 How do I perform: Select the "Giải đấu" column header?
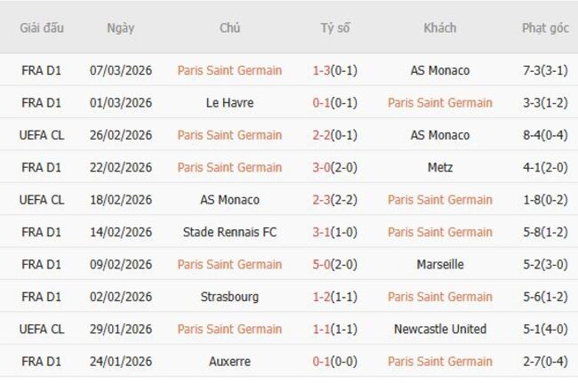[x=42, y=28]
